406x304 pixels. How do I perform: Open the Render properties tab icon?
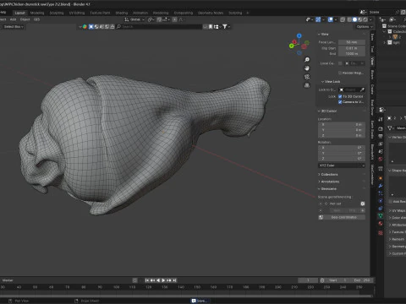[x=381, y=128]
